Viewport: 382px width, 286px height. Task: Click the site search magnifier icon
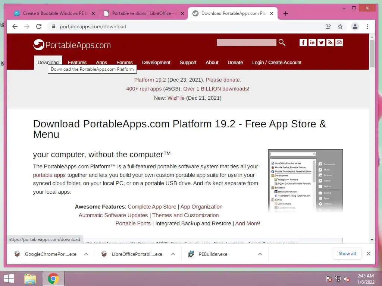[x=282, y=42]
